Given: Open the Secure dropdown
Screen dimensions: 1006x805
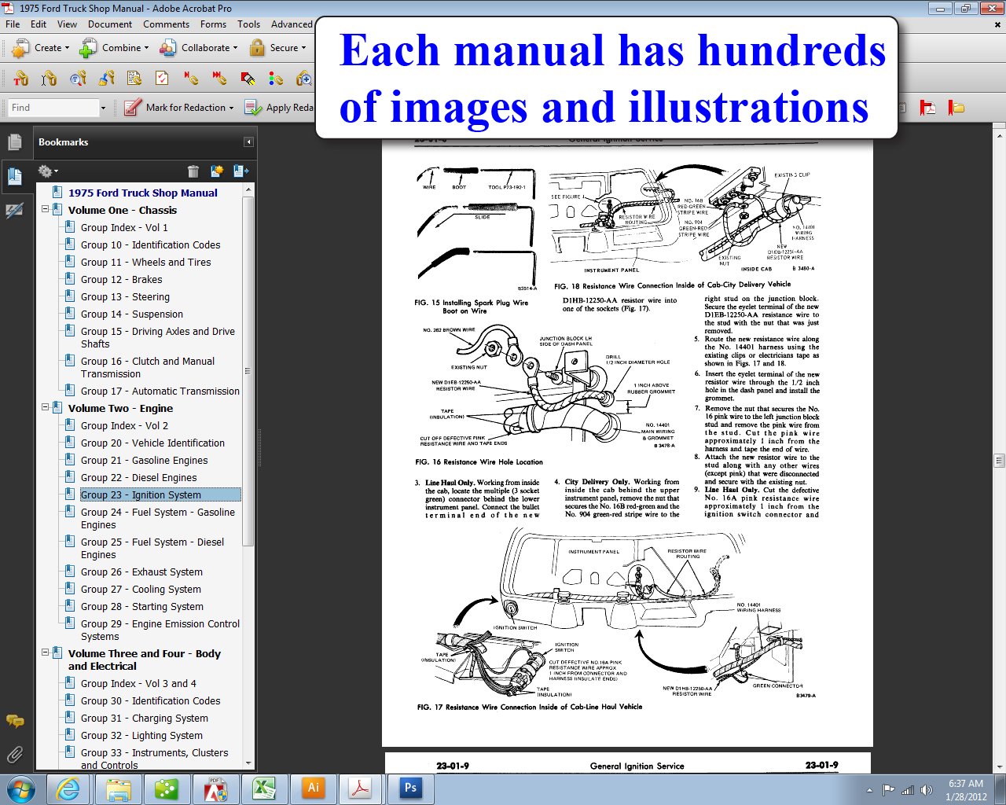Looking at the screenshot, I should [x=279, y=48].
